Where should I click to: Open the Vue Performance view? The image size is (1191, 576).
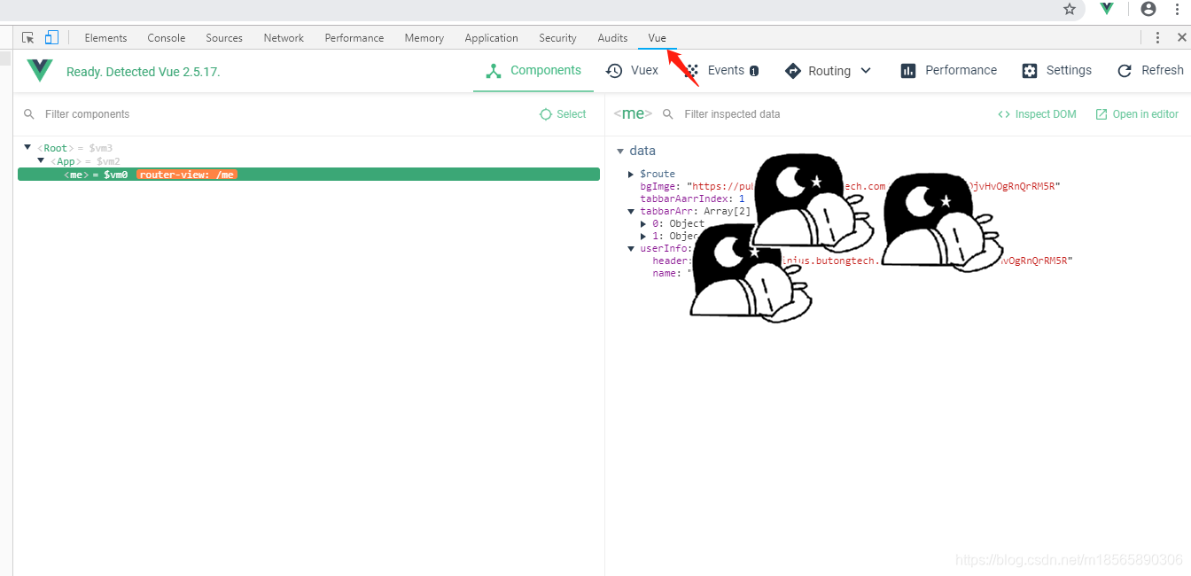point(948,70)
